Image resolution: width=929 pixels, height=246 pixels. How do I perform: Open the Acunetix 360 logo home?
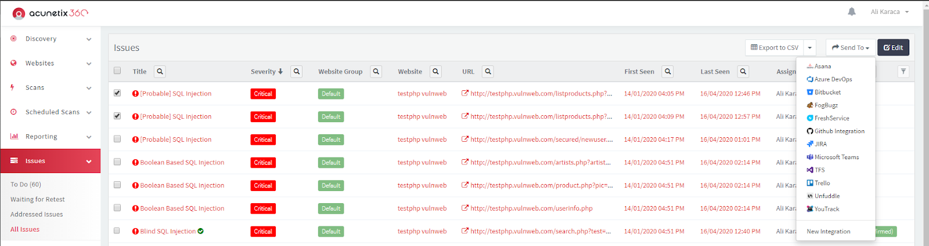51,13
